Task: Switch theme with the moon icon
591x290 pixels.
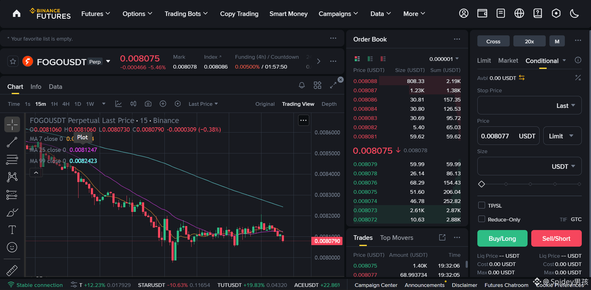Action: click(574, 14)
